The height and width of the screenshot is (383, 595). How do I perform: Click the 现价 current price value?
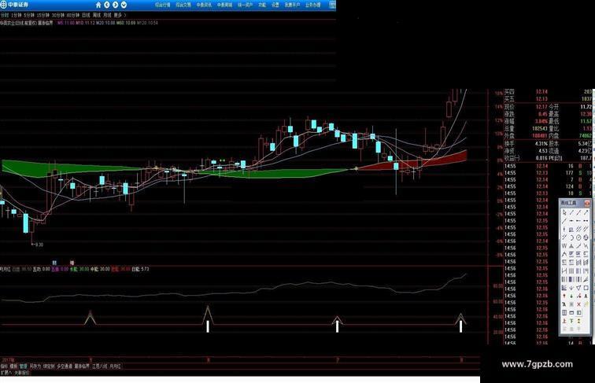click(x=541, y=106)
